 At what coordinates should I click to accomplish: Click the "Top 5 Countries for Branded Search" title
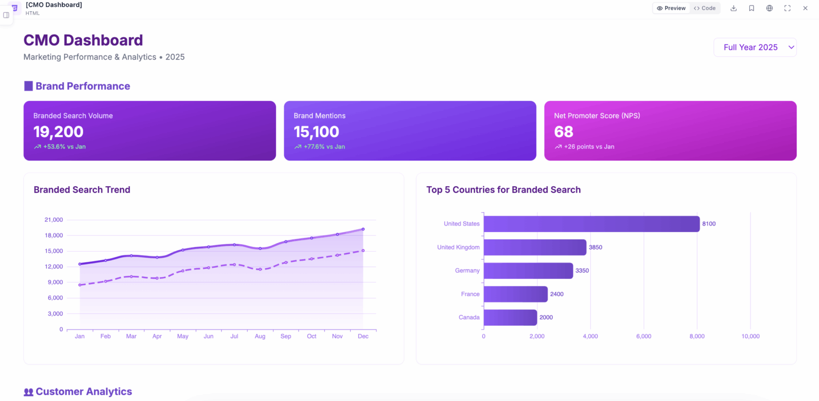coord(503,190)
